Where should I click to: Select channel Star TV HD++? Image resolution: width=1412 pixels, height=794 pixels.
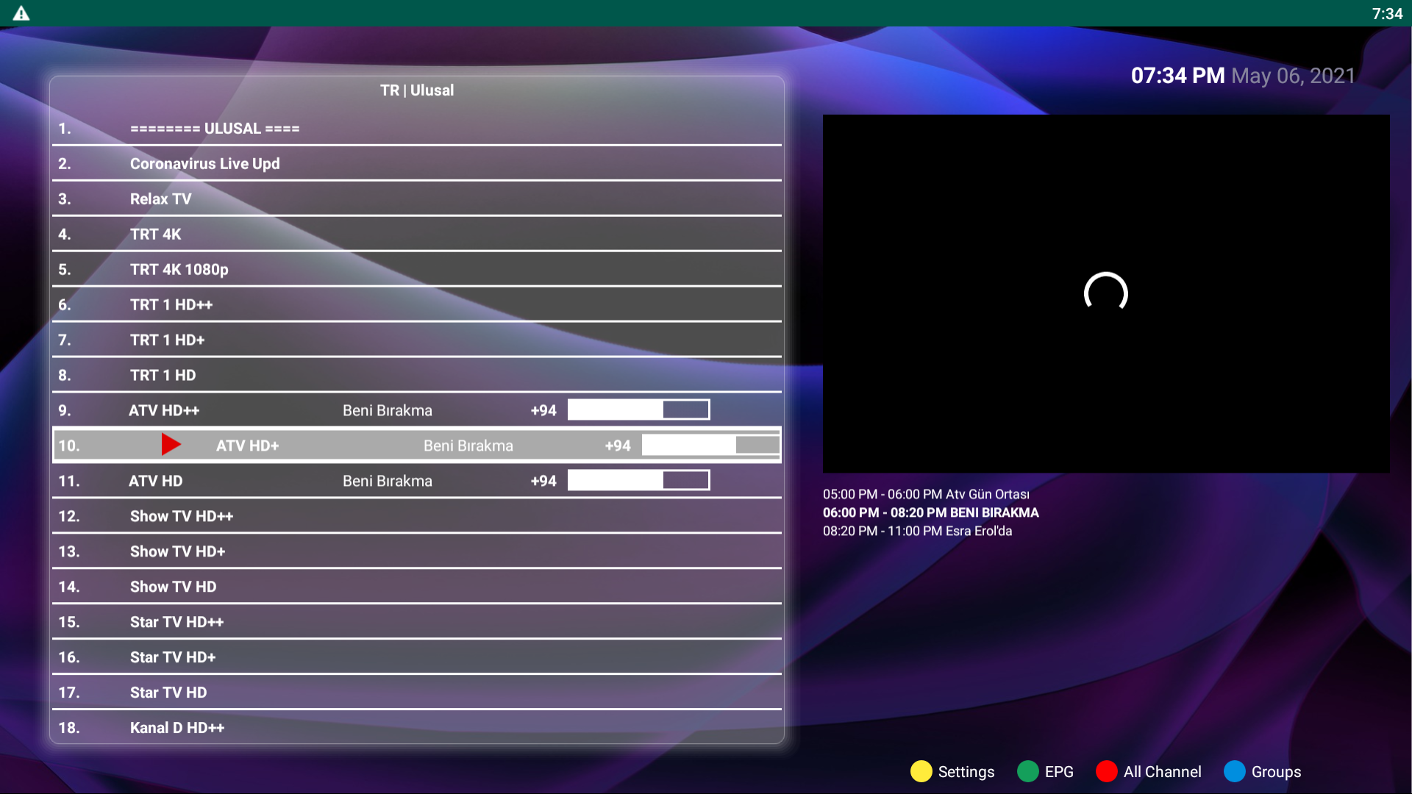pyautogui.click(x=417, y=622)
